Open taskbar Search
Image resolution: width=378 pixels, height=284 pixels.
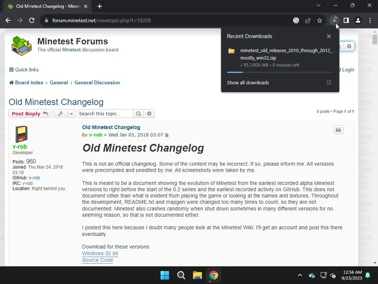pyautogui.click(x=181, y=275)
